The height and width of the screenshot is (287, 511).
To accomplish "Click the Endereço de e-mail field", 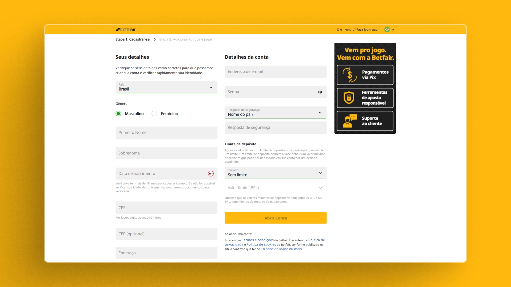I will tap(275, 71).
